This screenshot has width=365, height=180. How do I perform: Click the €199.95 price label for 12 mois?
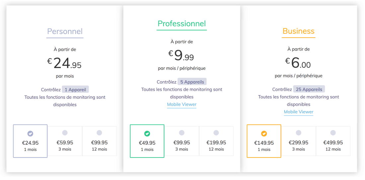[x=216, y=143]
